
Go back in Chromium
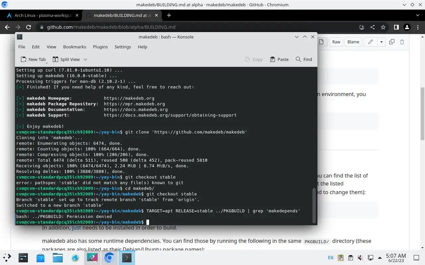point(7,27)
